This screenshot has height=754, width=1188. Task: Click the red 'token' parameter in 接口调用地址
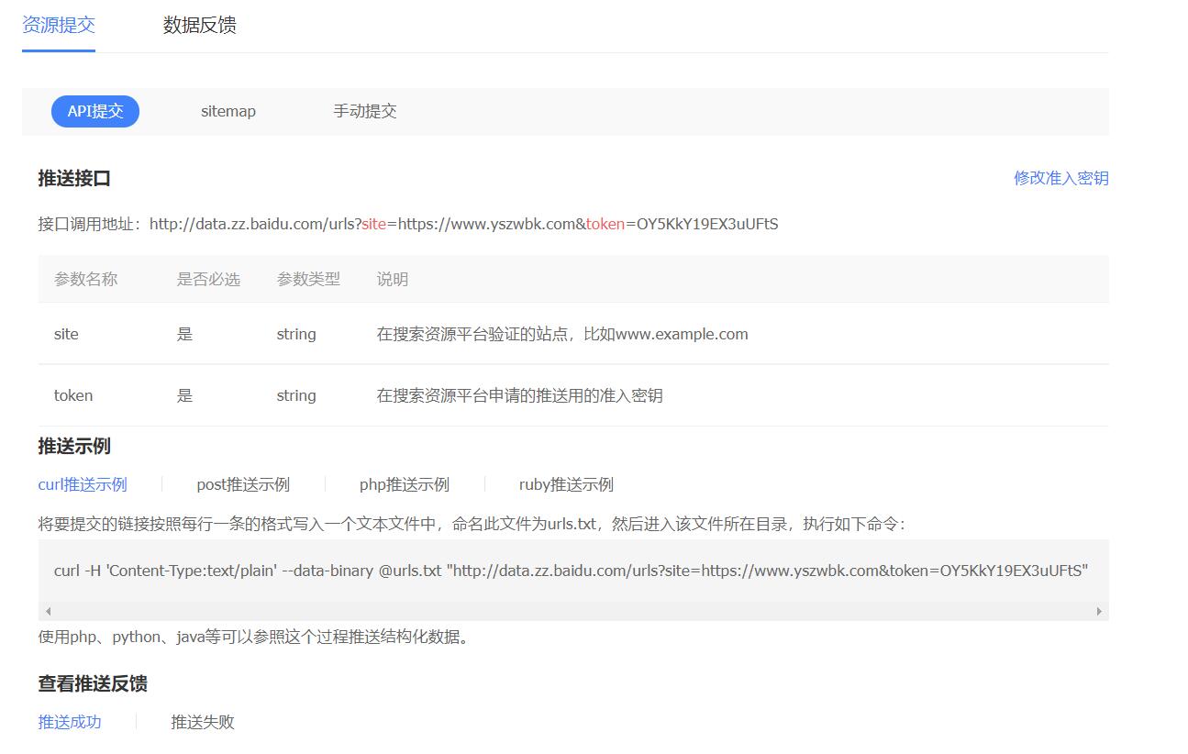pos(605,224)
